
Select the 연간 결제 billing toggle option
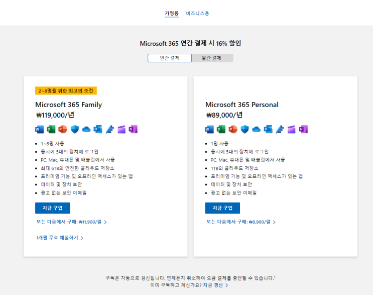tap(170, 58)
